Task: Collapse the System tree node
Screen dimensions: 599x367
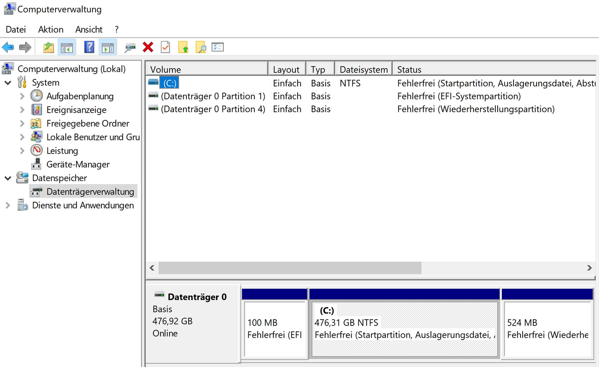Action: click(x=8, y=83)
